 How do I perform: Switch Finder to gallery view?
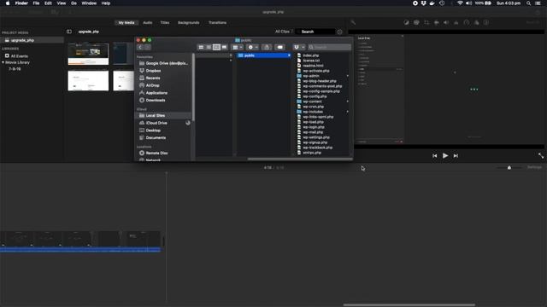224,47
